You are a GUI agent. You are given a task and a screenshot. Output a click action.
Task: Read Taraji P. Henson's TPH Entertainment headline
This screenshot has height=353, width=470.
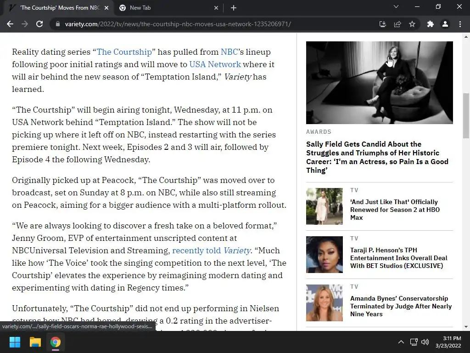pyautogui.click(x=399, y=258)
